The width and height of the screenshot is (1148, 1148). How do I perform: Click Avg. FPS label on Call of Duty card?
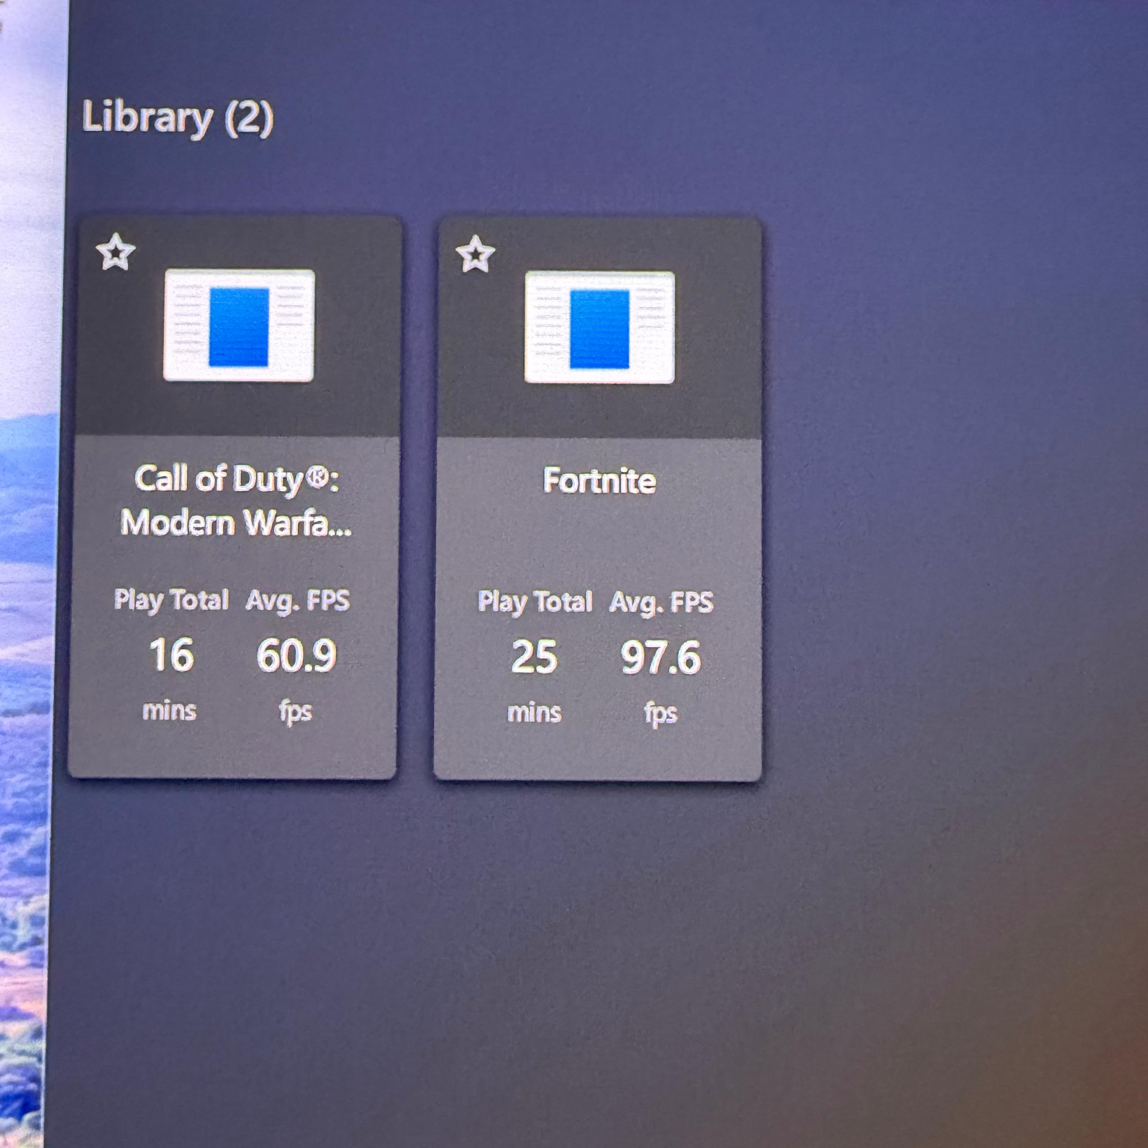[x=298, y=601]
